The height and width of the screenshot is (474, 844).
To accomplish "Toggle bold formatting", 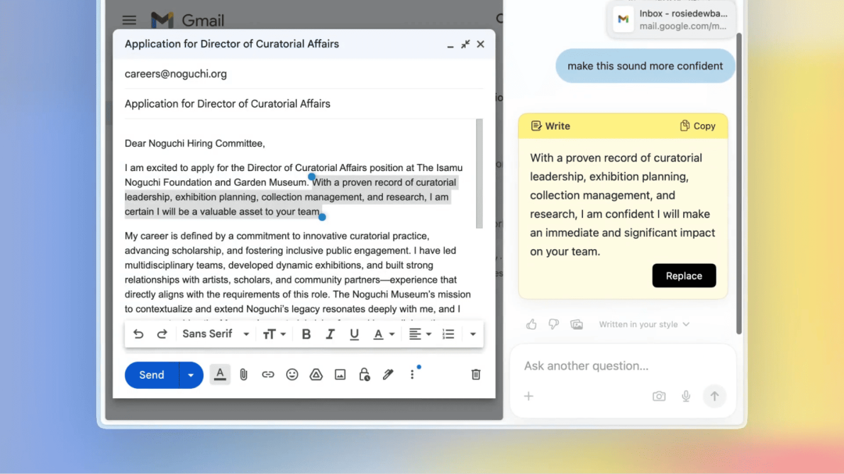I will (x=306, y=334).
